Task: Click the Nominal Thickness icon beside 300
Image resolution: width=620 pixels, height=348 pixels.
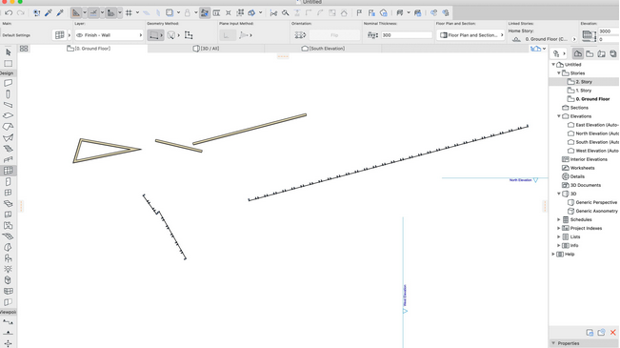Action: coord(372,35)
